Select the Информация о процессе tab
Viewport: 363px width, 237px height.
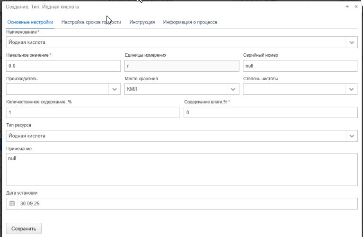(x=190, y=22)
